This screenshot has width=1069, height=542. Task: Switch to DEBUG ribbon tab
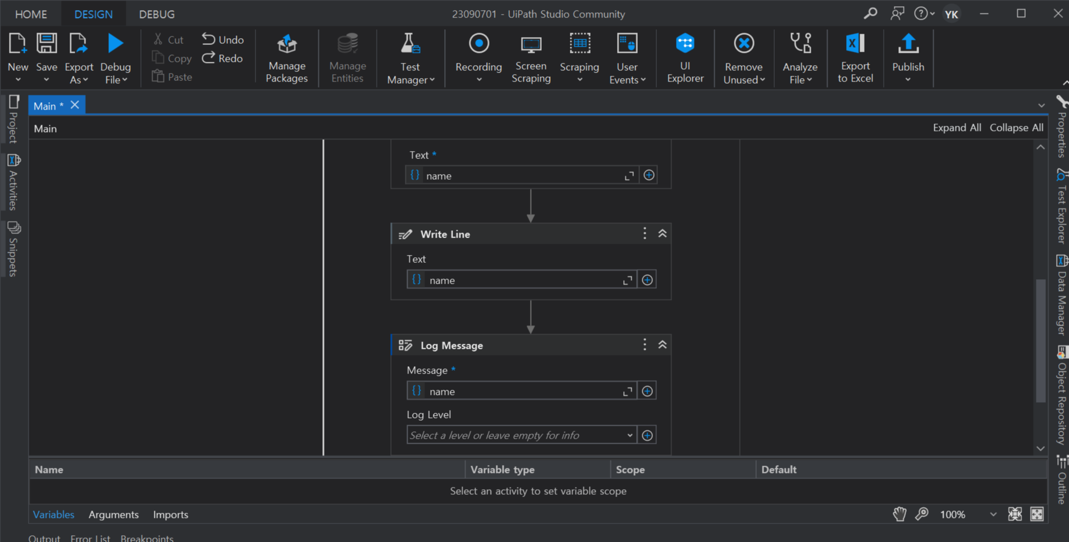point(157,14)
